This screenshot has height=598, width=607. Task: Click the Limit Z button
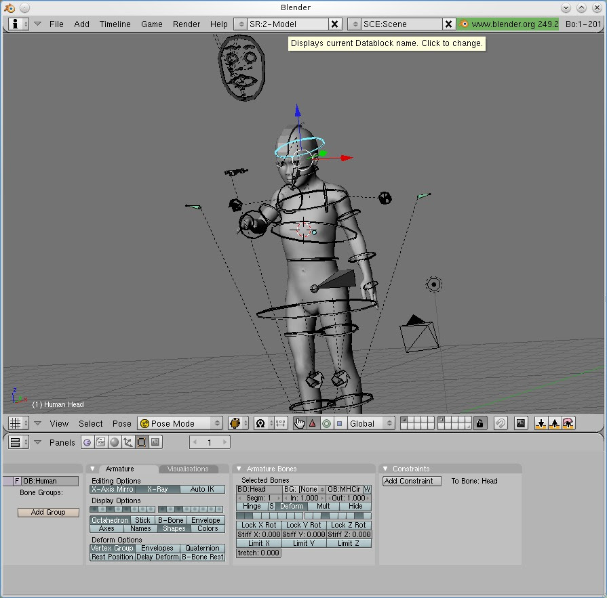pos(349,544)
